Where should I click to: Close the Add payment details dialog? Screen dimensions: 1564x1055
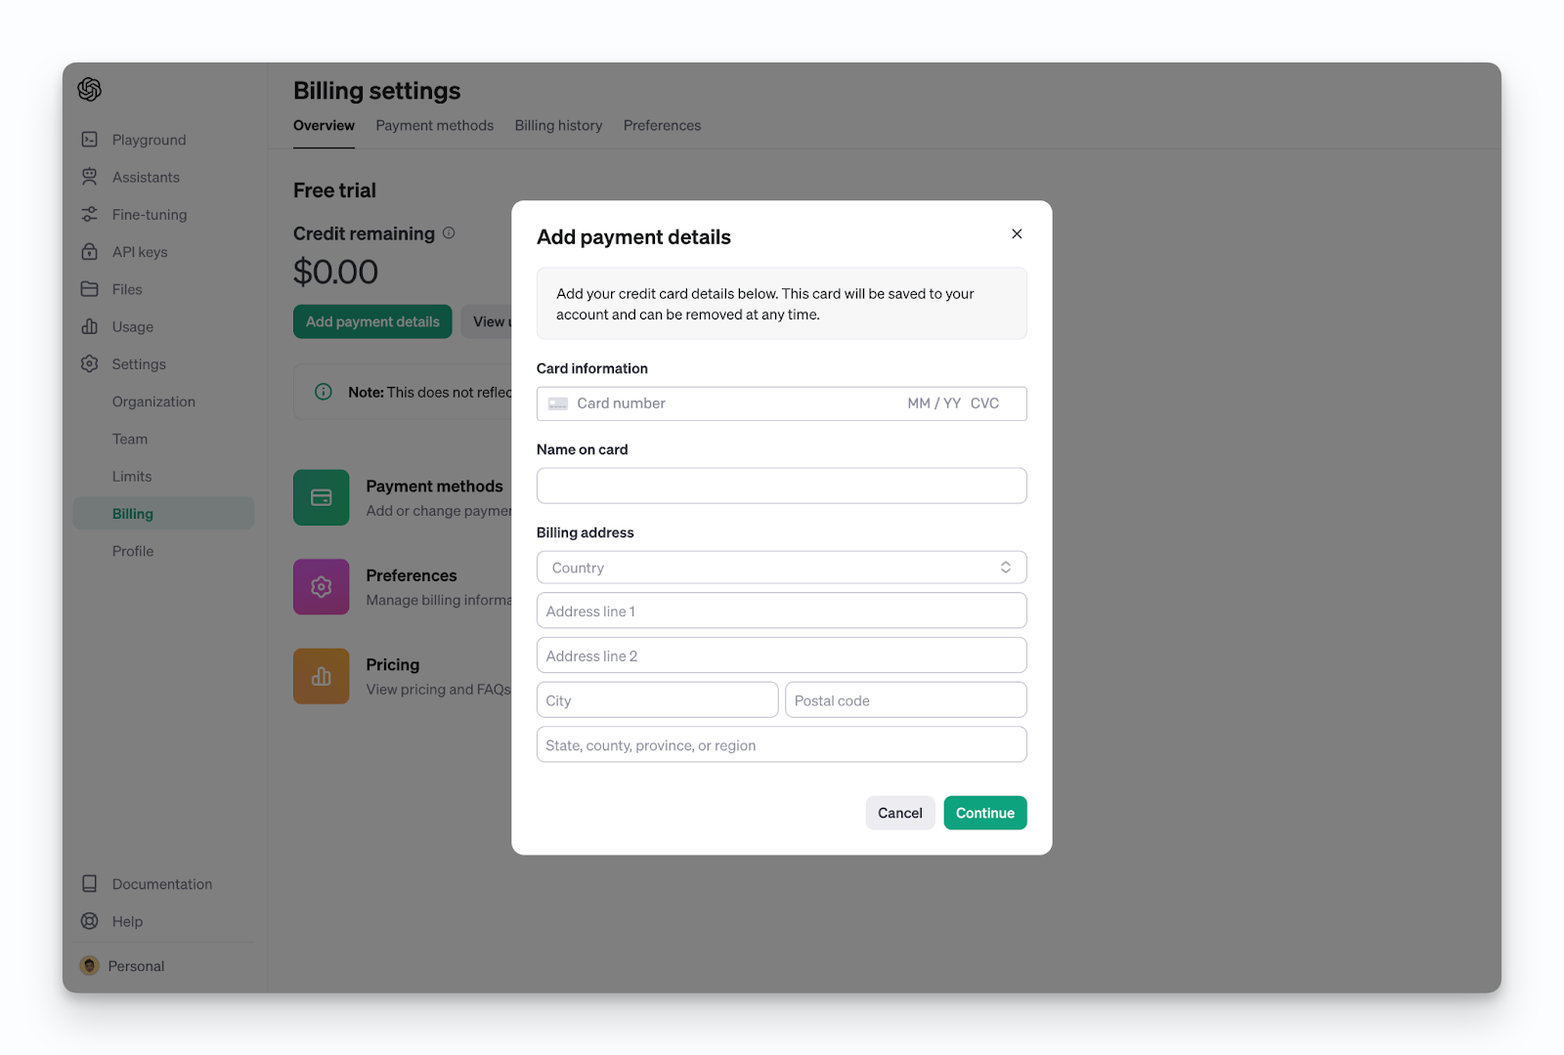[1017, 234]
